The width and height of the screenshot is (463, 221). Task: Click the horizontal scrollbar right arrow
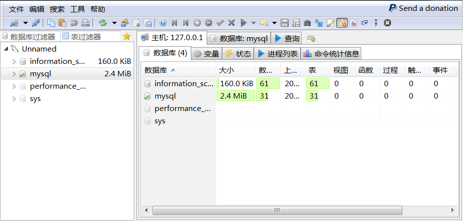453,210
